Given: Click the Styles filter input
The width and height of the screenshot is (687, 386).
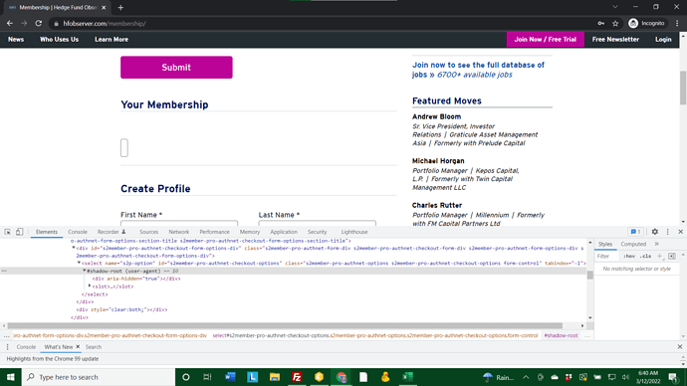Looking at the screenshot, I should click(607, 256).
